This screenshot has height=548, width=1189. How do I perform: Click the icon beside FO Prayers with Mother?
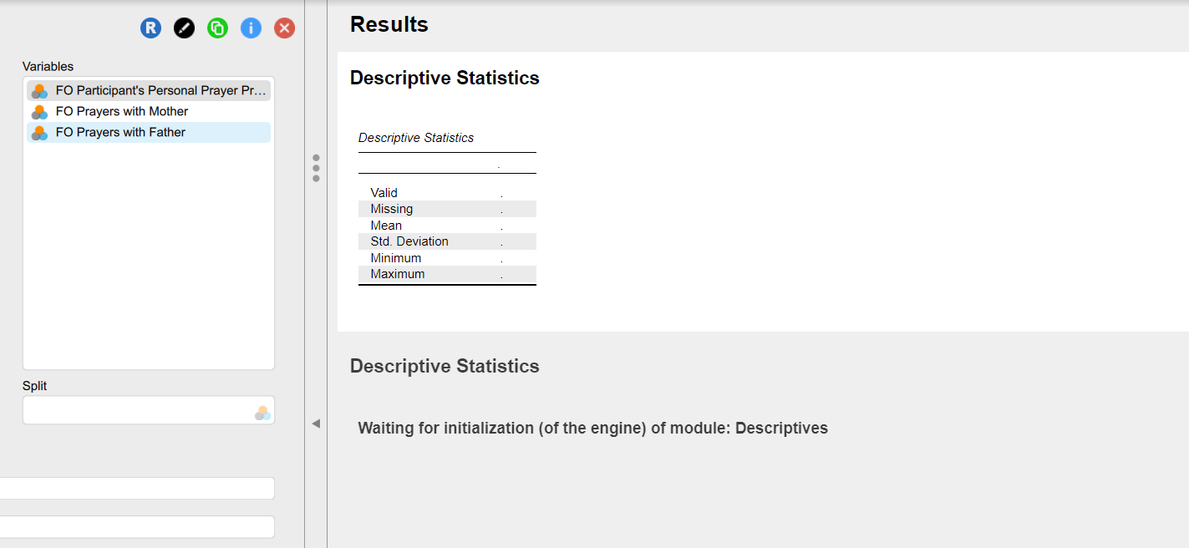point(39,112)
